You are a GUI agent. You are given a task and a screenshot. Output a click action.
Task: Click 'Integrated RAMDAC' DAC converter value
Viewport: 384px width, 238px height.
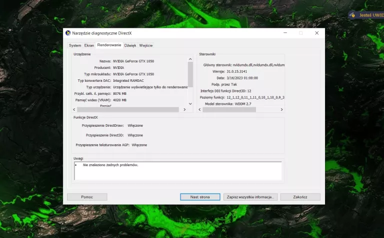pos(128,81)
